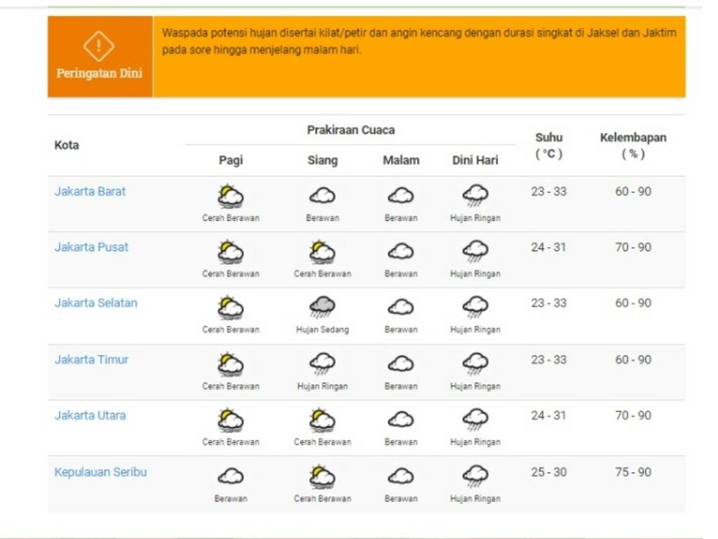Click Jakarta Pusat Dini Hari rain icon
This screenshot has height=539, width=718.
pyautogui.click(x=475, y=252)
